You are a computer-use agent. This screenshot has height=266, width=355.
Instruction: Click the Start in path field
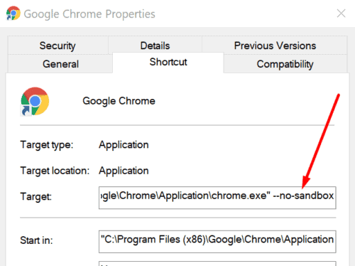pyautogui.click(x=217, y=242)
